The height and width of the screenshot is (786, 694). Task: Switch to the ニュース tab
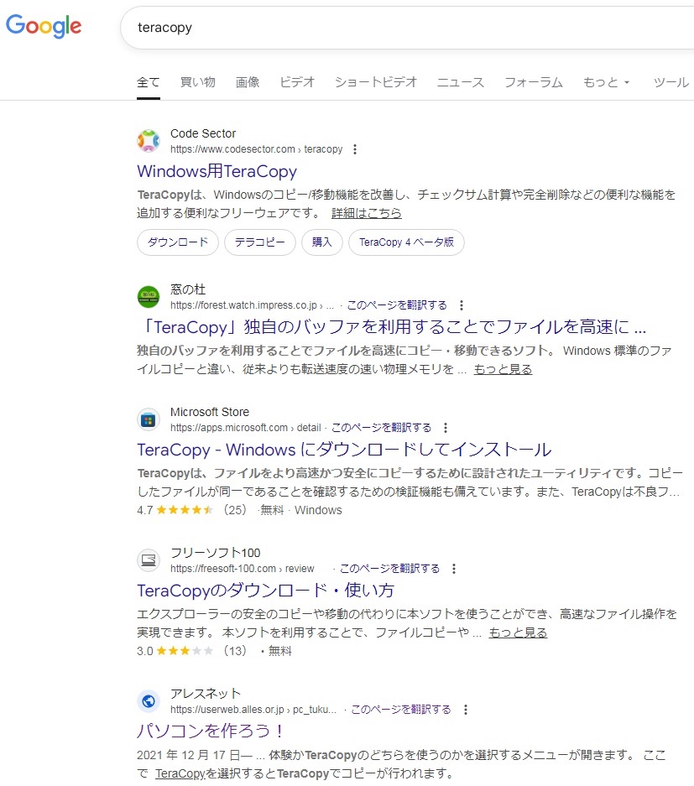(x=460, y=82)
